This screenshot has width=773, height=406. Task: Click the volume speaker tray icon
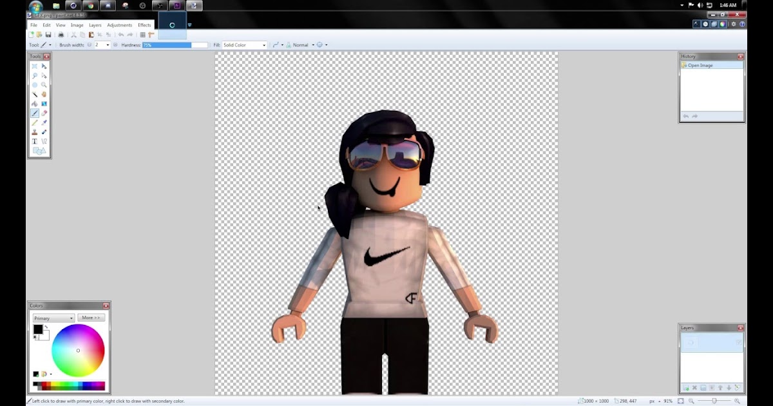pyautogui.click(x=701, y=5)
